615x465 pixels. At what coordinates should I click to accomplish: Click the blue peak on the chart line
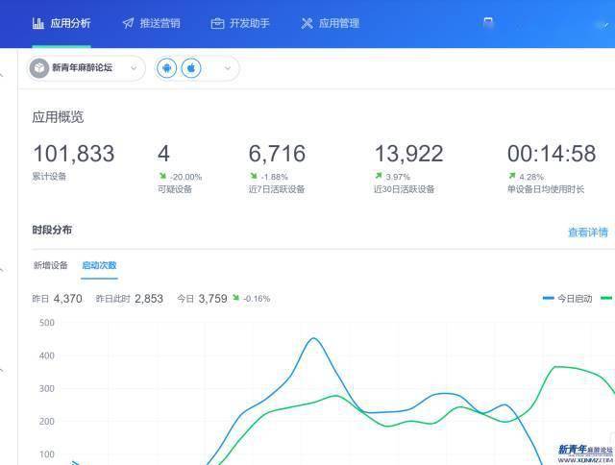(313, 338)
